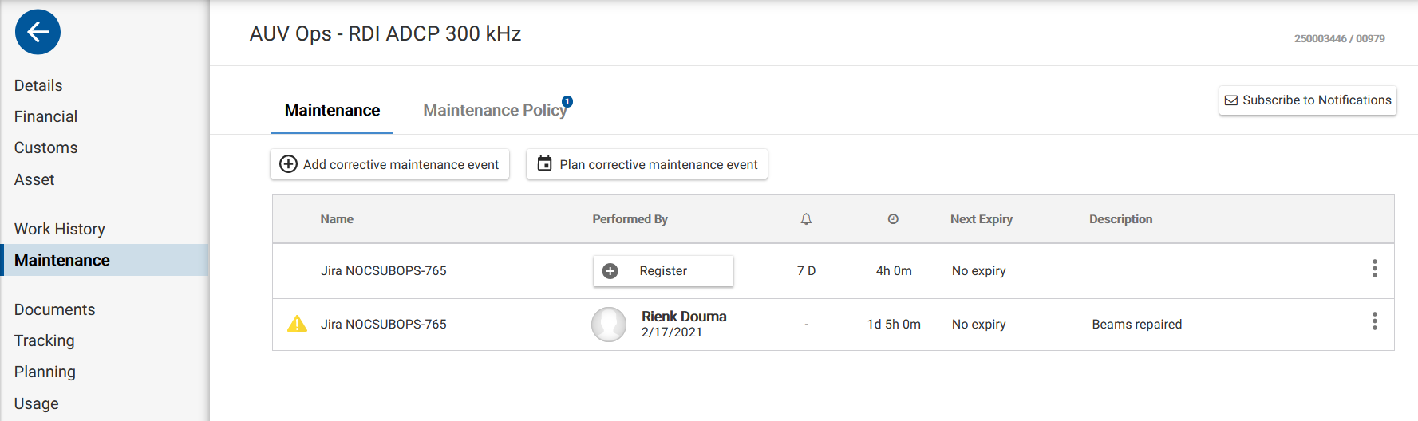Click the yellow warning triangle icon
Screen dimensions: 1418x421
297,324
